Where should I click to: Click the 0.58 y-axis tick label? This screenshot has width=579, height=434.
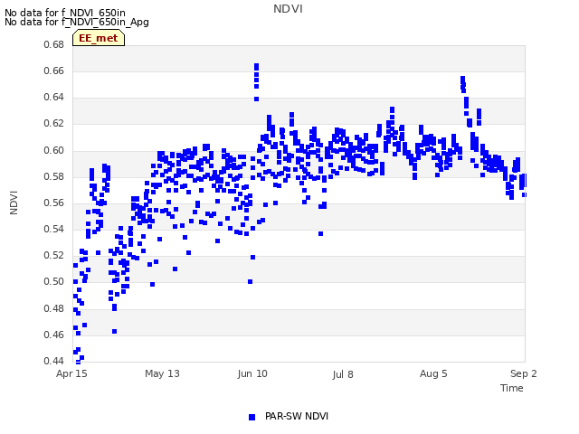click(54, 177)
